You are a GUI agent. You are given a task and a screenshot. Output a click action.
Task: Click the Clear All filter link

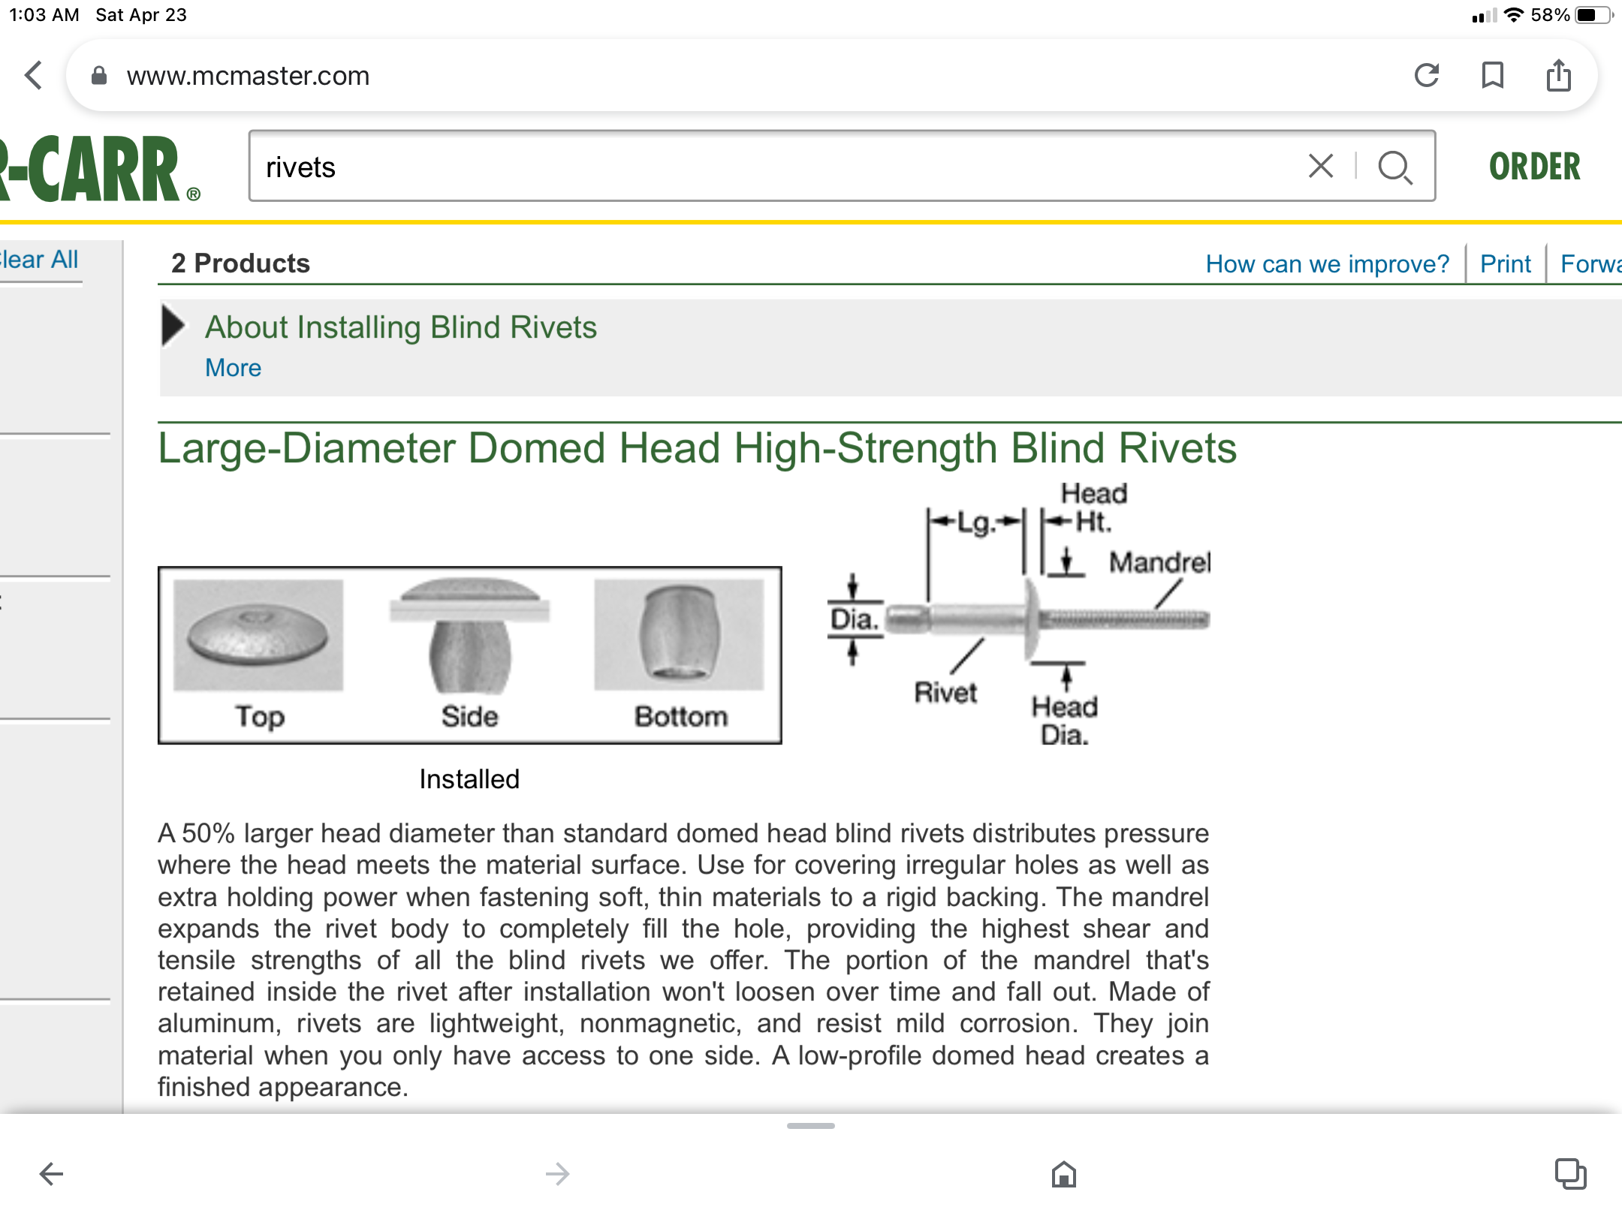39,260
